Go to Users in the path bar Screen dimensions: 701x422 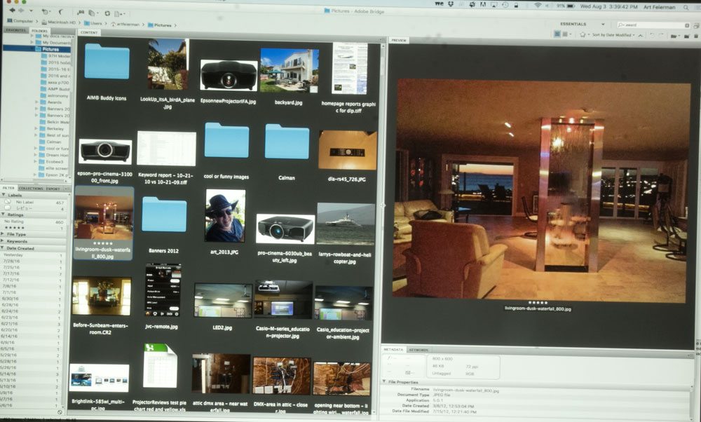[x=93, y=23]
